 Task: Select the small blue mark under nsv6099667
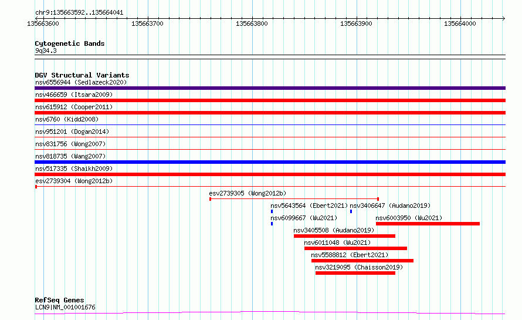272,224
